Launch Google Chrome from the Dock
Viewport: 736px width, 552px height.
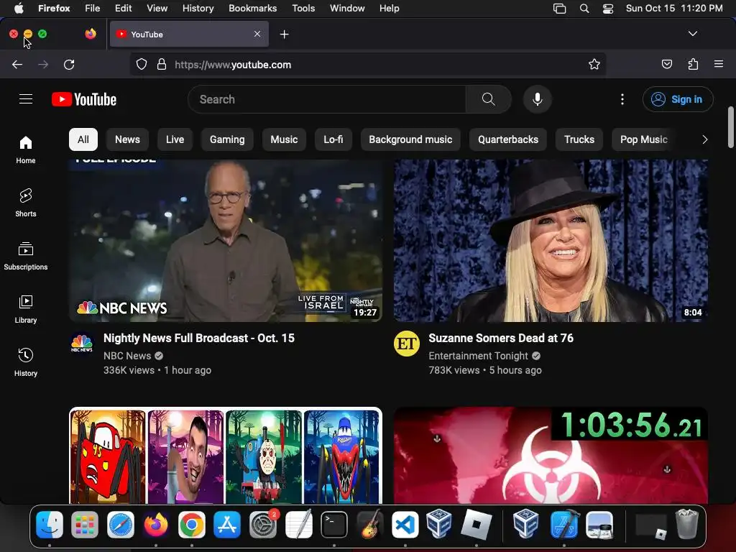pyautogui.click(x=191, y=525)
